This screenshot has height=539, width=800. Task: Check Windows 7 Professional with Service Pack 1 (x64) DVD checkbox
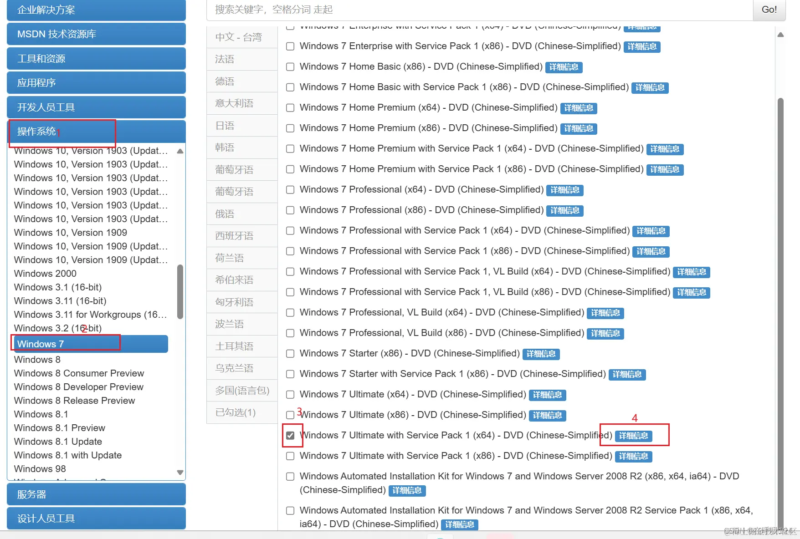pos(290,231)
